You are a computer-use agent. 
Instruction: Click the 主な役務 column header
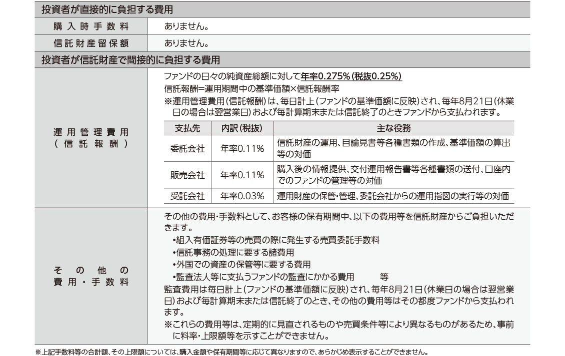click(x=393, y=128)
